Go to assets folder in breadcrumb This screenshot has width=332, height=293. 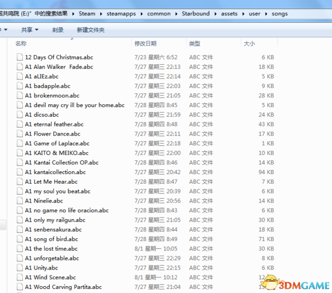230,14
